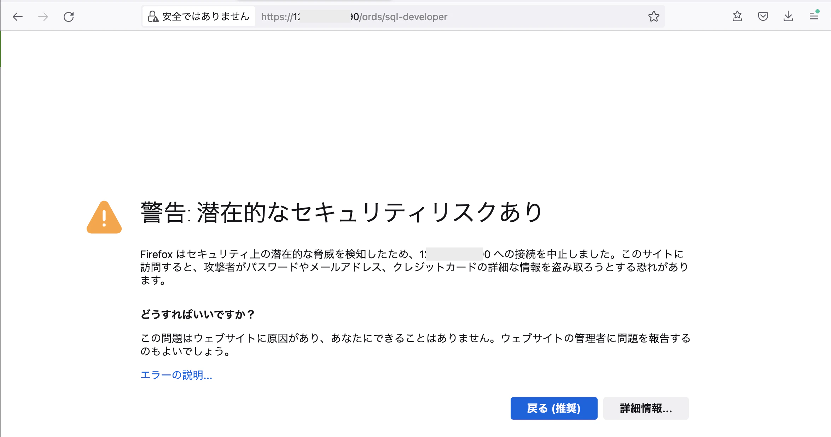Image resolution: width=831 pixels, height=437 pixels.
Task: Click the paragraph starting with Firefox はセキュリティ上
Action: click(x=414, y=267)
